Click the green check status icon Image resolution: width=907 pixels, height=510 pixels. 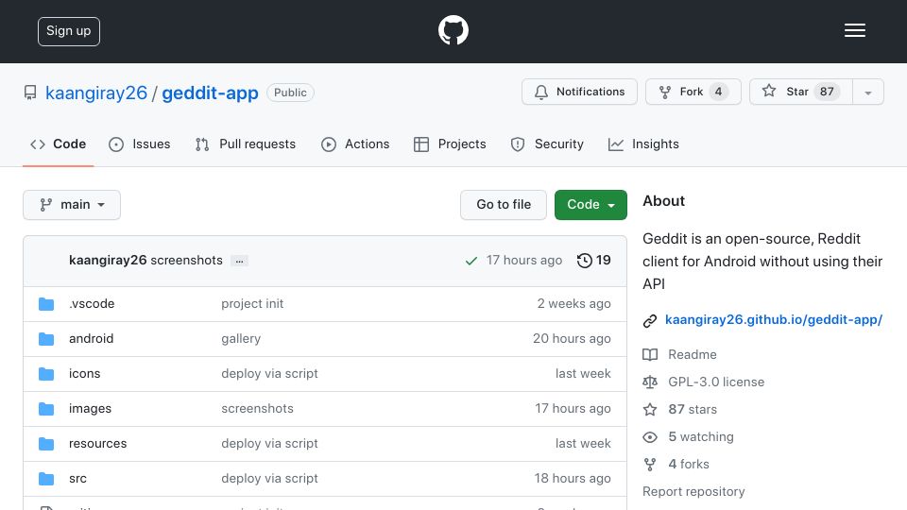tap(471, 261)
